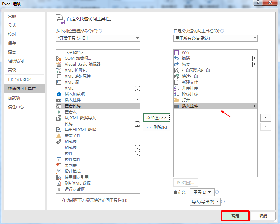Open the 信任中心 category
The image size is (280, 224).
coord(24,107)
